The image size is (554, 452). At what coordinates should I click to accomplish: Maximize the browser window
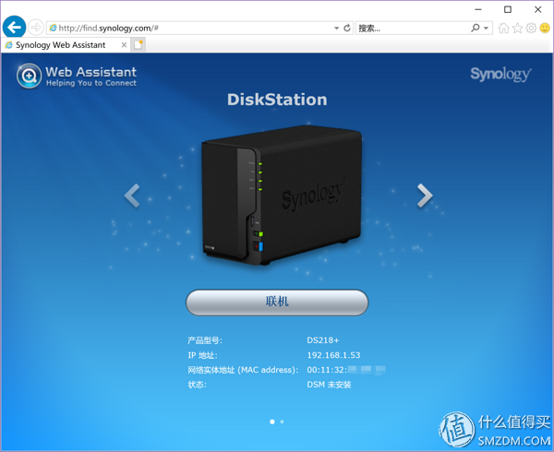(x=508, y=9)
